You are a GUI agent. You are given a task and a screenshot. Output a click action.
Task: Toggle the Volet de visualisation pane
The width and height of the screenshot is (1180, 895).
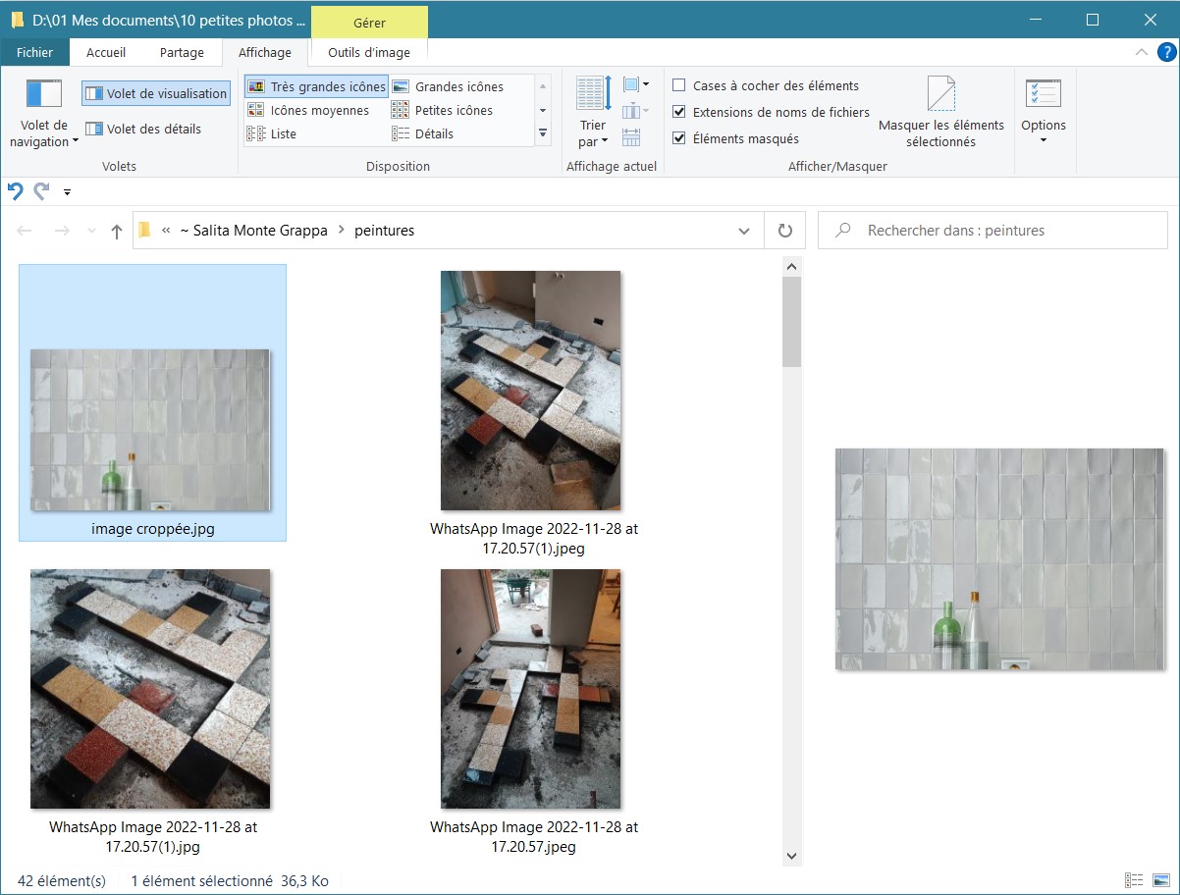[x=156, y=93]
